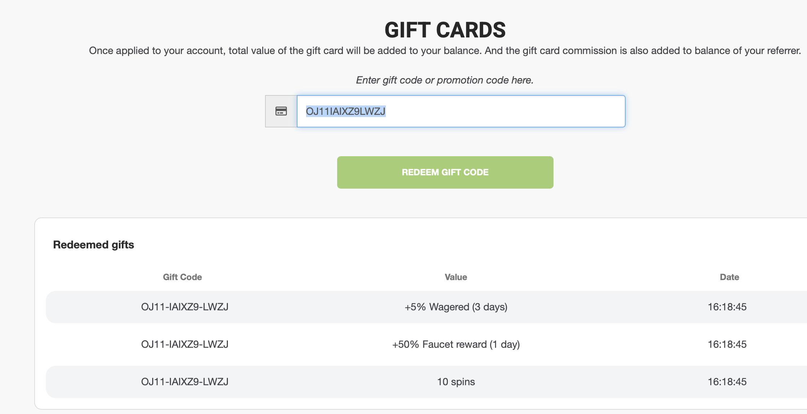Select the highlighted OJ11IAIXZ9LWZJ text in the field
The height and width of the screenshot is (414, 807).
click(345, 111)
